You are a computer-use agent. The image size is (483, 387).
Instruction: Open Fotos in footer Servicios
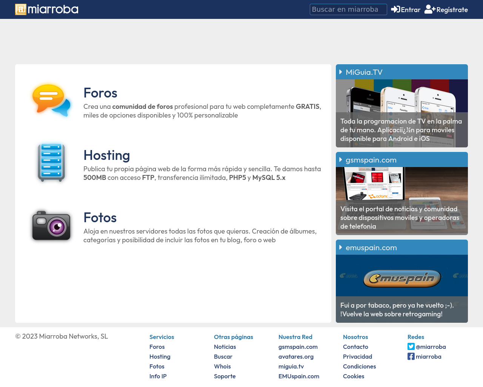pyautogui.click(x=157, y=366)
